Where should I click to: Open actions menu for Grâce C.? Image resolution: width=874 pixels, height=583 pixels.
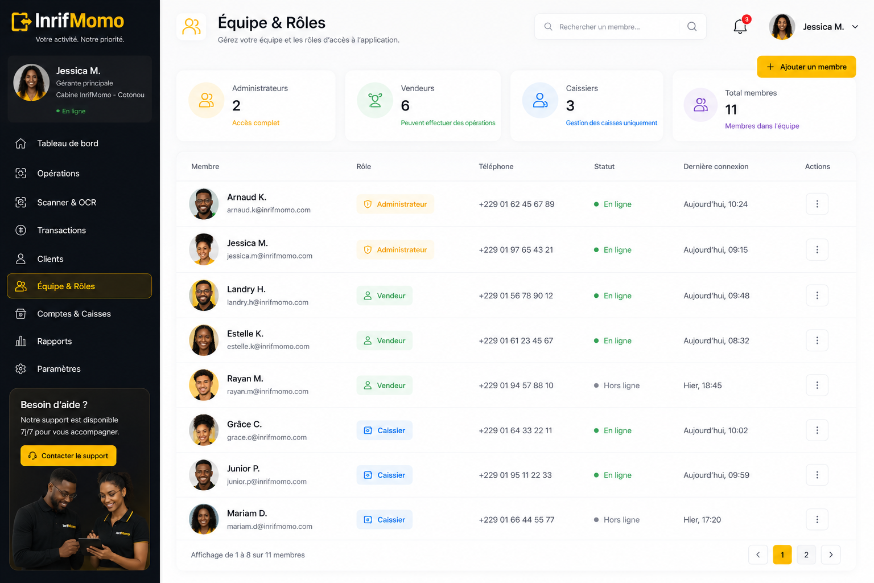(x=817, y=430)
